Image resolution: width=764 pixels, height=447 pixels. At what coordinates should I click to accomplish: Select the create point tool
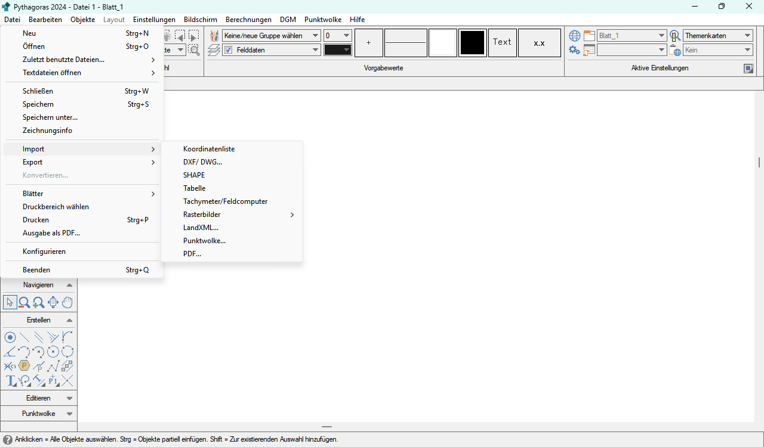coord(10,337)
